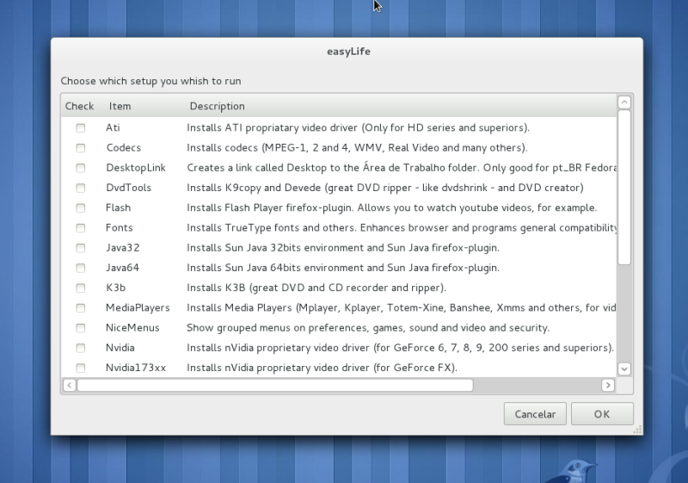Click the window resize grip corner
The width and height of the screenshot is (688, 483).
tap(637, 430)
